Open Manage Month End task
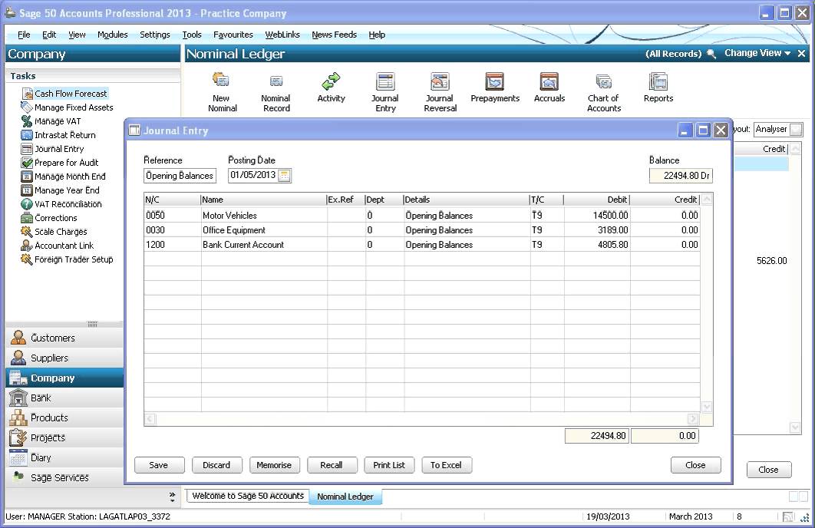The width and height of the screenshot is (815, 528). (63, 177)
